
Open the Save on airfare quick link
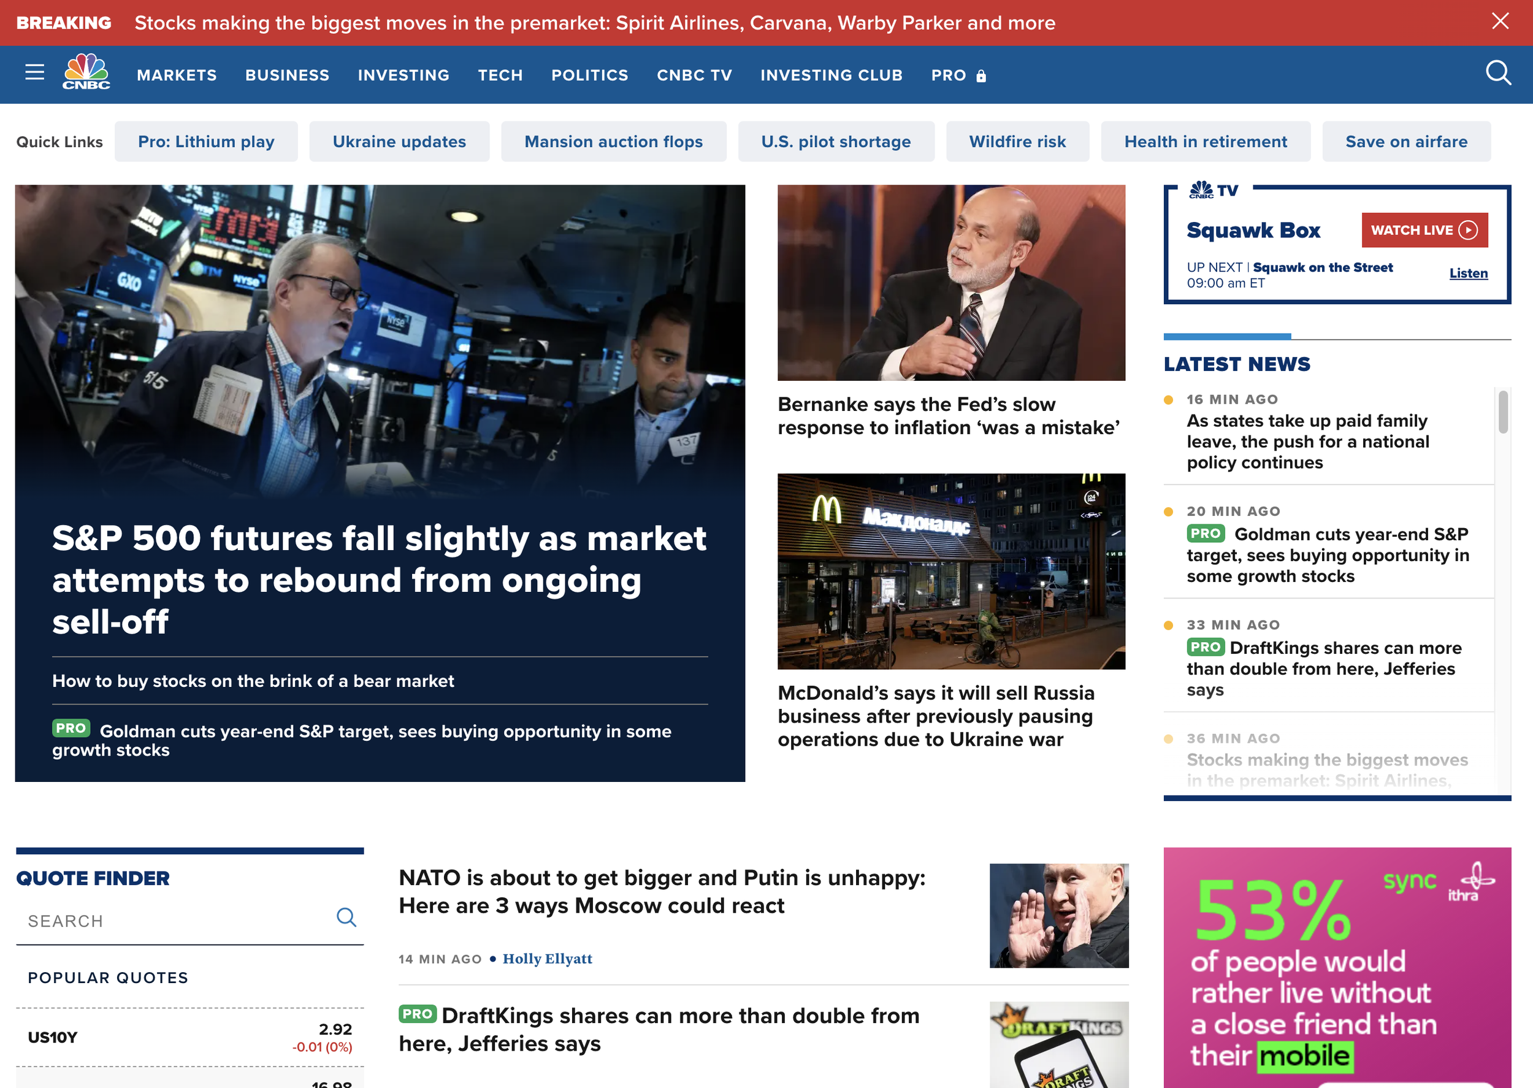(x=1405, y=141)
